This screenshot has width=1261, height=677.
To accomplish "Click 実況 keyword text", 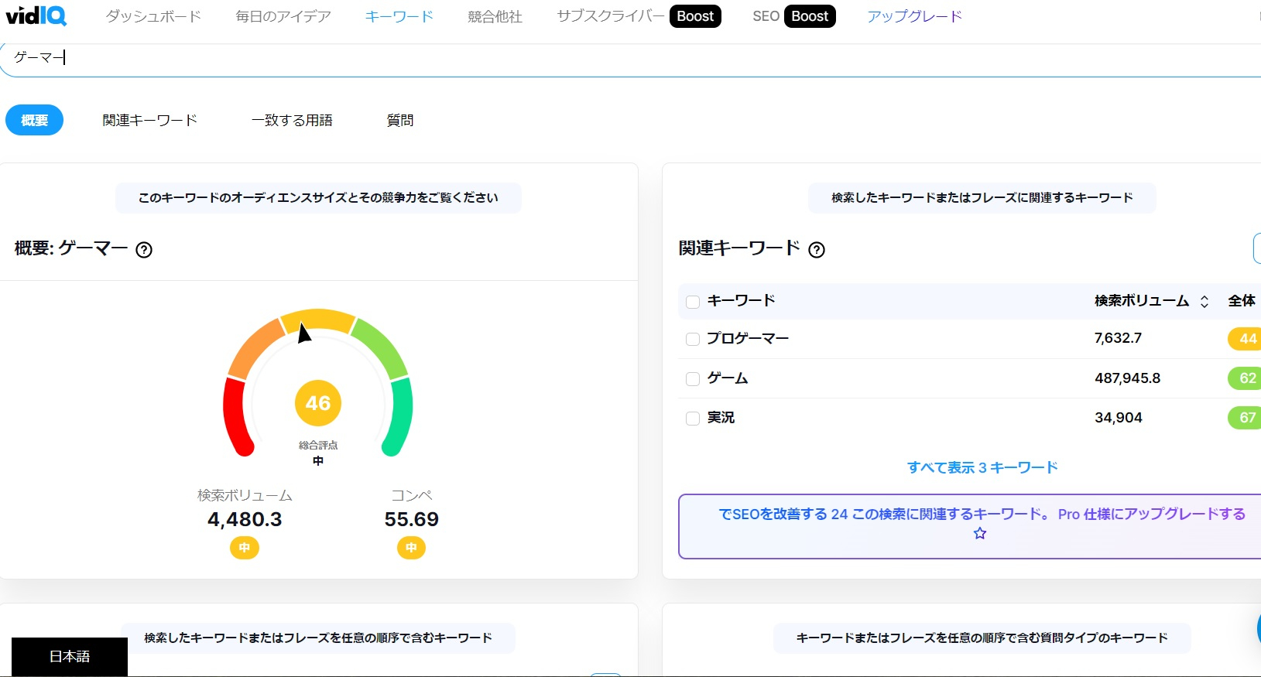I will click(x=721, y=418).
